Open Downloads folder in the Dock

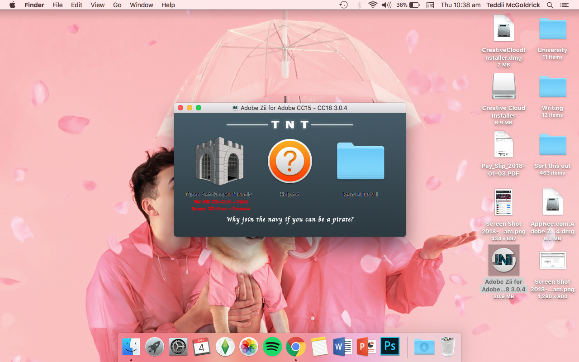[x=424, y=347]
